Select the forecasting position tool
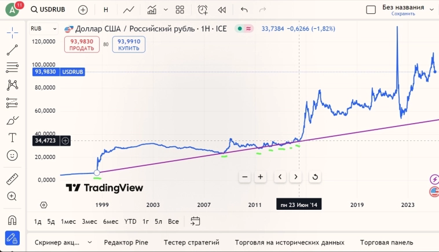The width and height of the screenshot is (439, 252). [12, 102]
